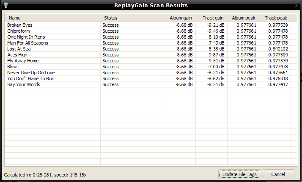
Task: Click the -7.00 dB track gain value
Action: point(216,67)
